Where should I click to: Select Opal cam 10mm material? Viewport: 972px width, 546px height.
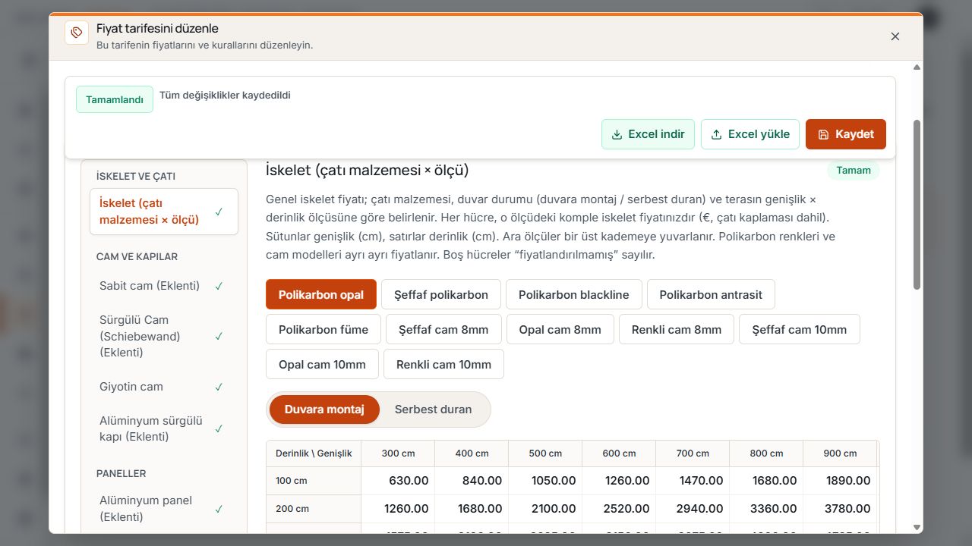tap(322, 364)
